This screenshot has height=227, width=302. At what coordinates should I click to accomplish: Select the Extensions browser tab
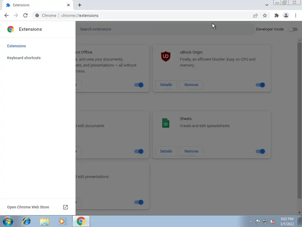[37, 5]
